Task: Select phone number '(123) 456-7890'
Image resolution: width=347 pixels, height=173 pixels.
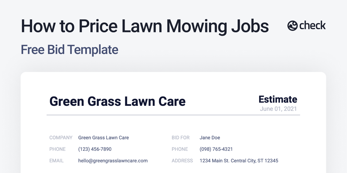Action: [x=95, y=149]
